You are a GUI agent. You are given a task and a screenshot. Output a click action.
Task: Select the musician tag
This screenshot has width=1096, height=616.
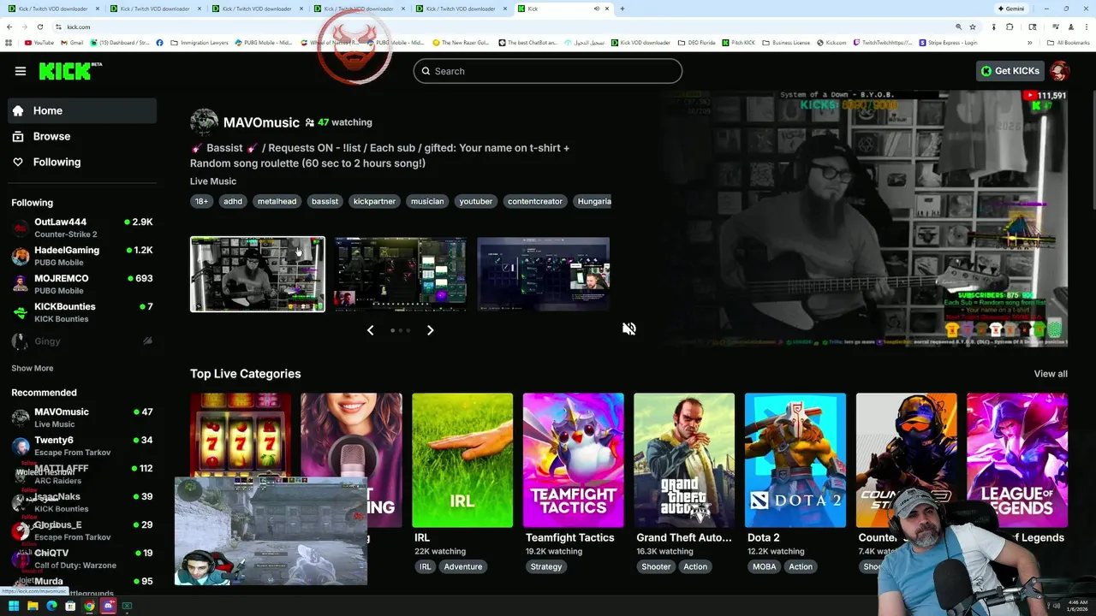point(427,201)
